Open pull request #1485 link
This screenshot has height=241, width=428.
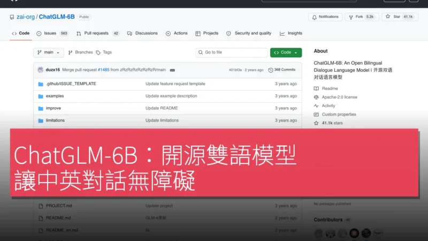[103, 70]
